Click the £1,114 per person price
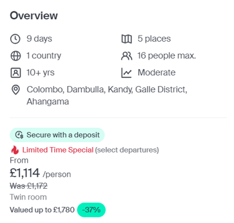This screenshot has height=223, width=234. (40, 173)
